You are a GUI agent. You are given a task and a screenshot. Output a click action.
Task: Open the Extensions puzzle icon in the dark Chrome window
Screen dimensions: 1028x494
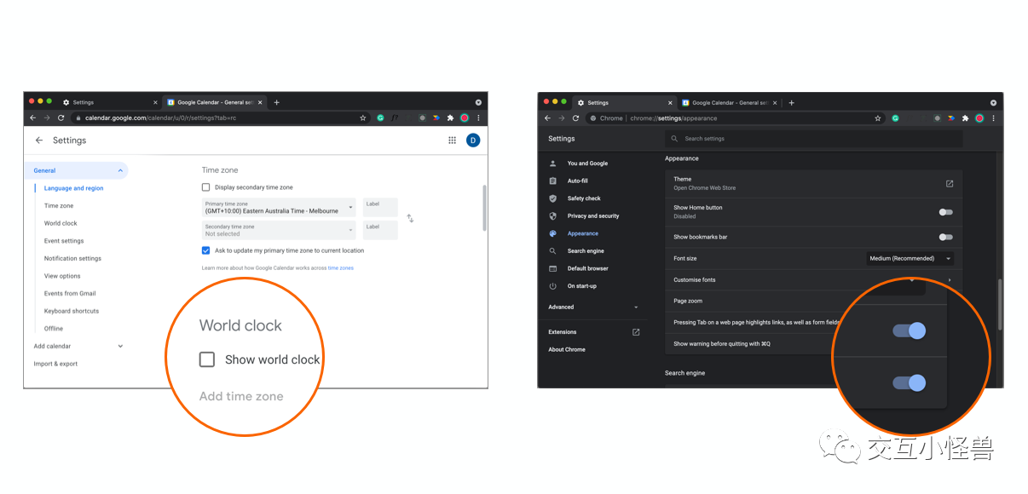tap(965, 118)
